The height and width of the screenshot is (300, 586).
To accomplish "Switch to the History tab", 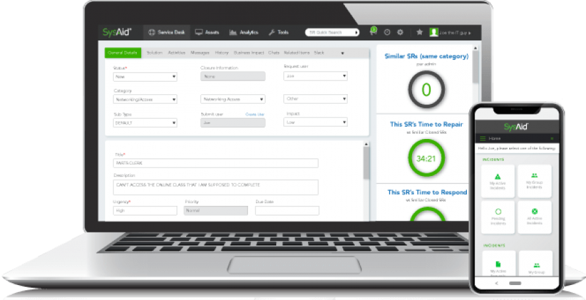I will [x=221, y=53].
